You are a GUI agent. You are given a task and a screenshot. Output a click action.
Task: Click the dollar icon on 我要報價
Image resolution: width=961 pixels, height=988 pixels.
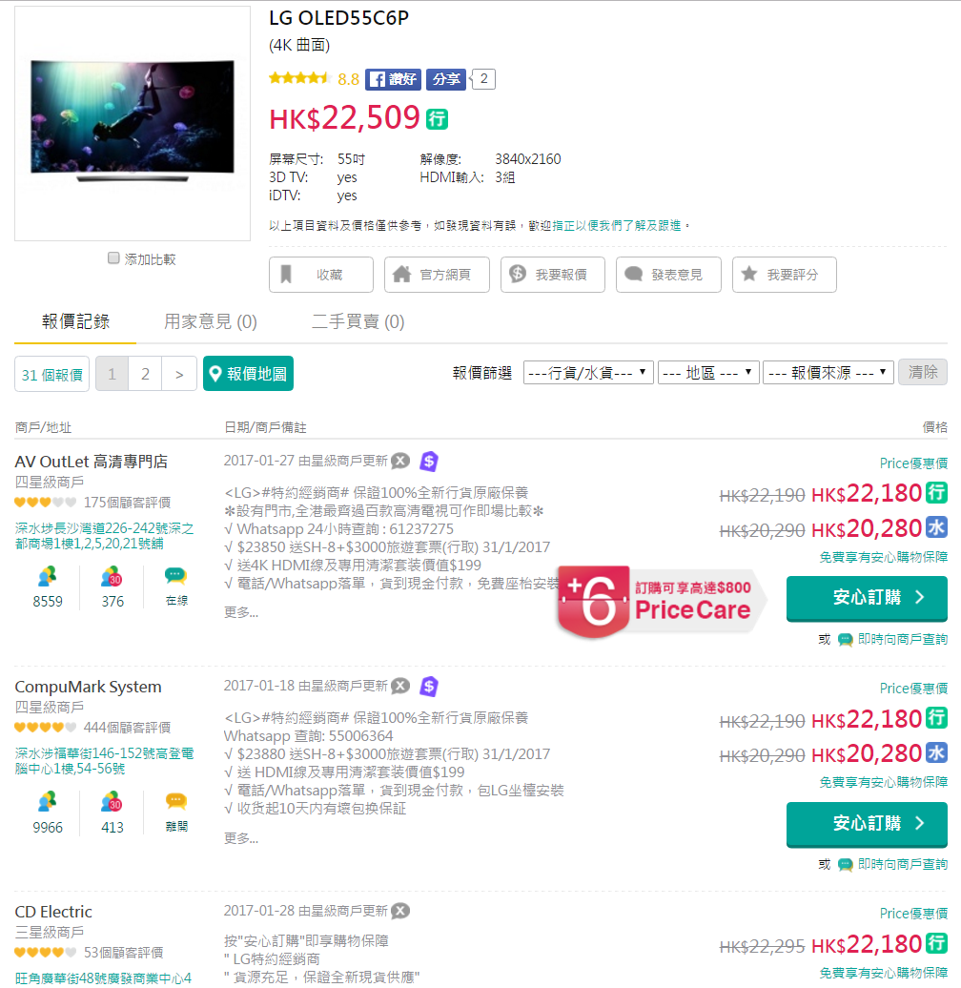[518, 275]
